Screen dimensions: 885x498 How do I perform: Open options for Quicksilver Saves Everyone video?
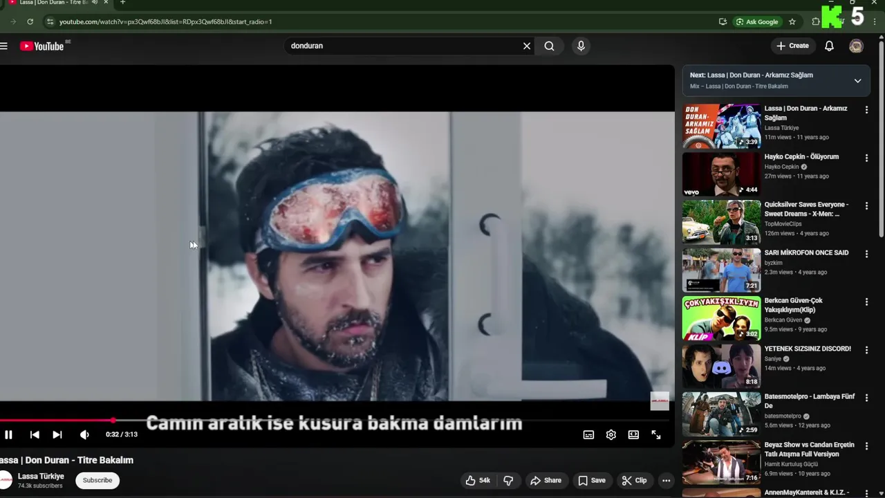click(866, 206)
